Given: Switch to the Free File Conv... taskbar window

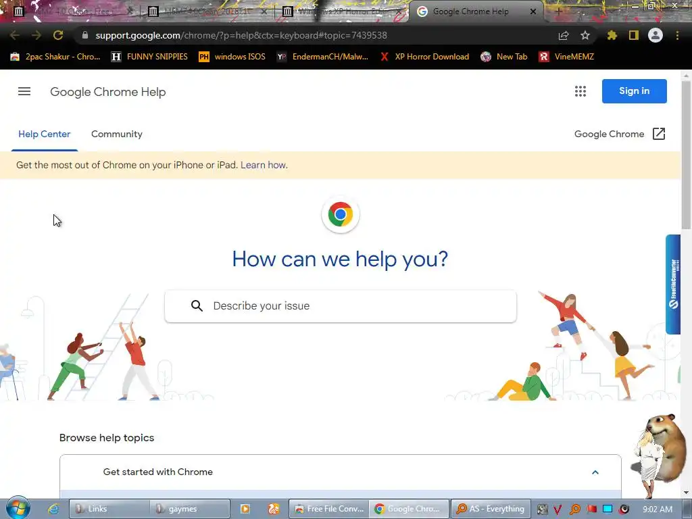Looking at the screenshot, I should coord(329,509).
